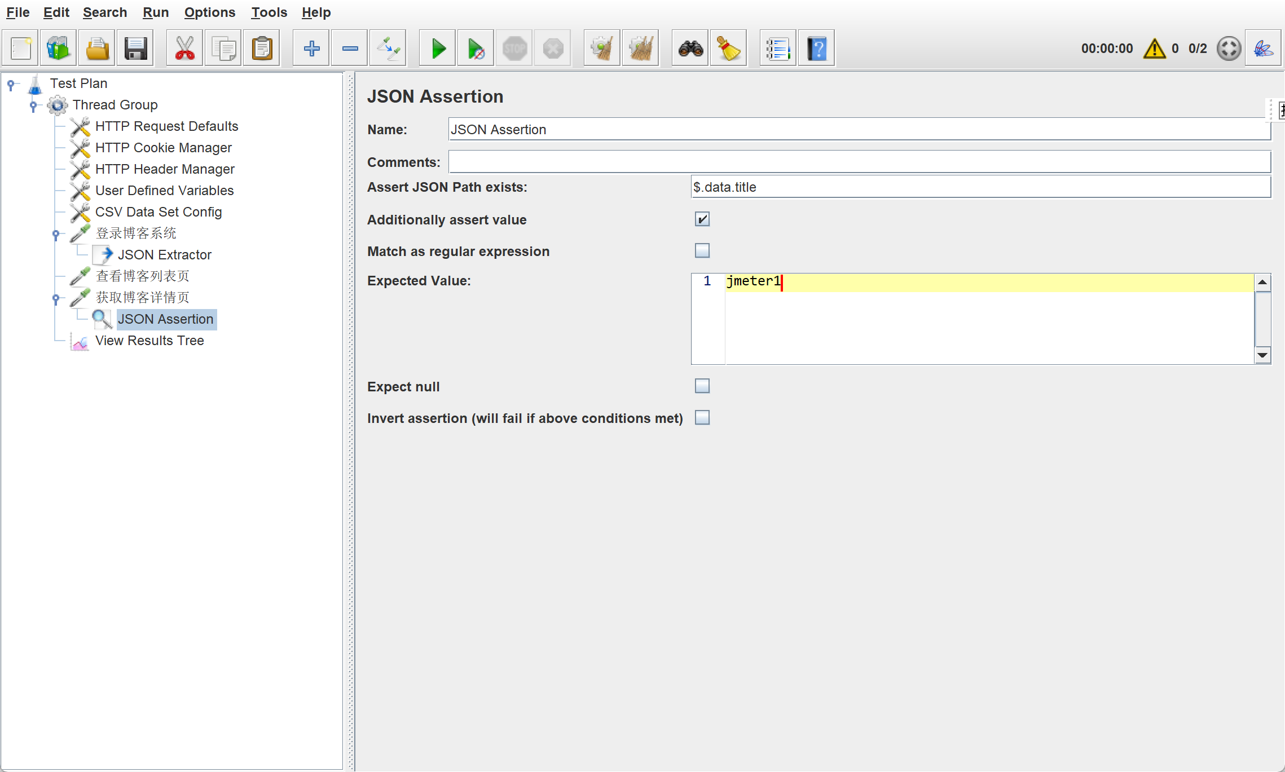1285x772 pixels.
Task: Uncheck Additionally assert value checkbox
Action: [x=702, y=219]
